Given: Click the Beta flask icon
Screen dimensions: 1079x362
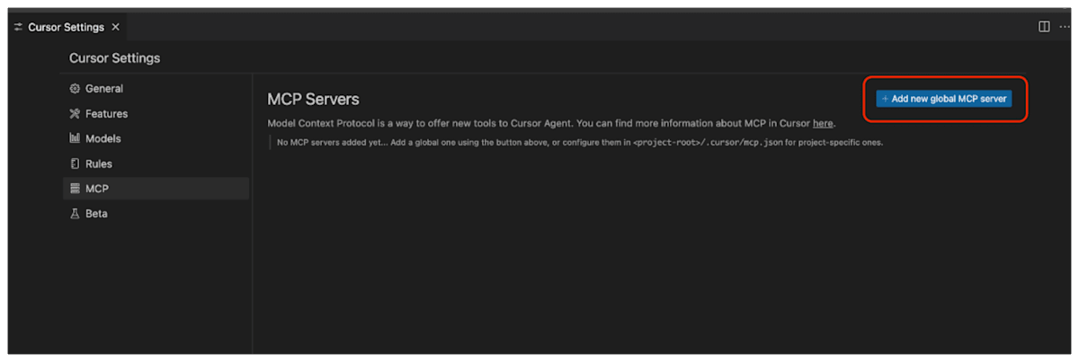Looking at the screenshot, I should (x=76, y=214).
